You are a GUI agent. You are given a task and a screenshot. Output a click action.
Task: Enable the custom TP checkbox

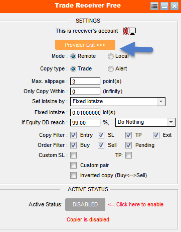coord(128,156)
